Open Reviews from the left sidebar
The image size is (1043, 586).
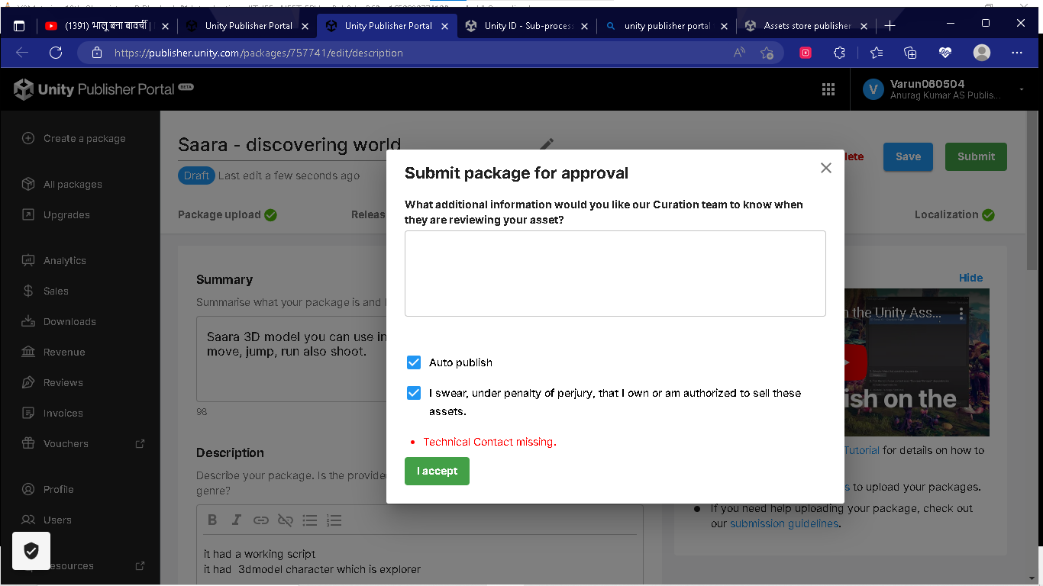click(63, 382)
